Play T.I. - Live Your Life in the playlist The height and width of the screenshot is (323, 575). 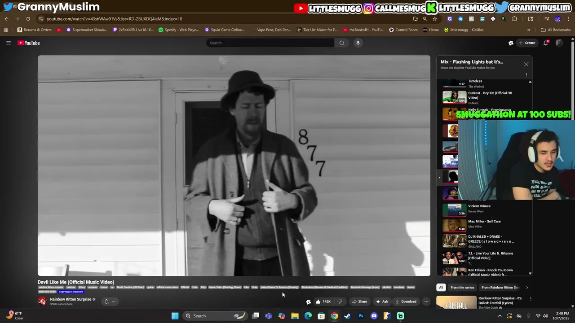pos(485,258)
